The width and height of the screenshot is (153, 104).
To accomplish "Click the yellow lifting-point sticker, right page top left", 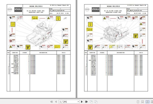I will 90,24.
